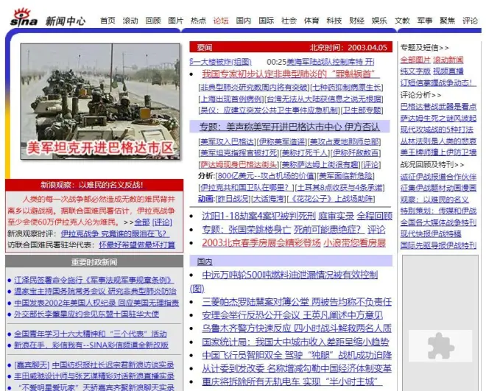Open link 三菱帕杰罗陆慧案对簿公堂
Screen dimensions: 486x391
[x=255, y=302]
